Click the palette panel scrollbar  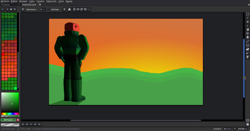point(18,71)
